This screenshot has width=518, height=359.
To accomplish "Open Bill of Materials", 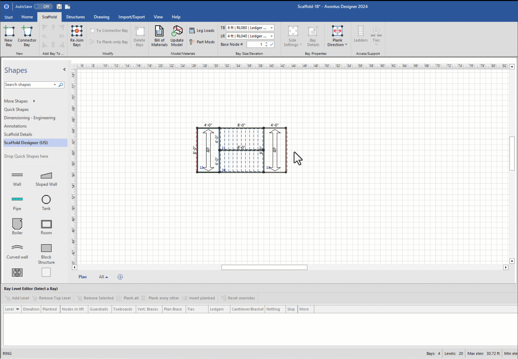I will pyautogui.click(x=159, y=36).
